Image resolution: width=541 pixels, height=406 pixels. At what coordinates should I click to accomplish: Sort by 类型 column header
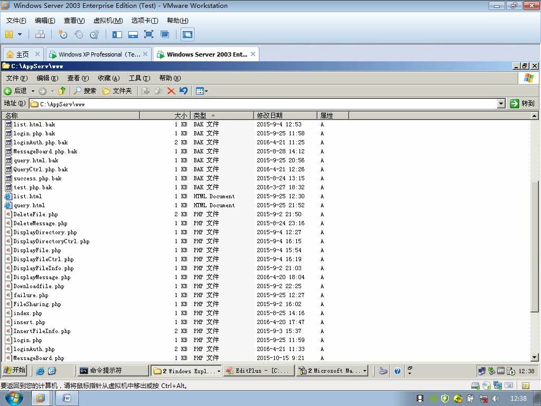[222, 115]
